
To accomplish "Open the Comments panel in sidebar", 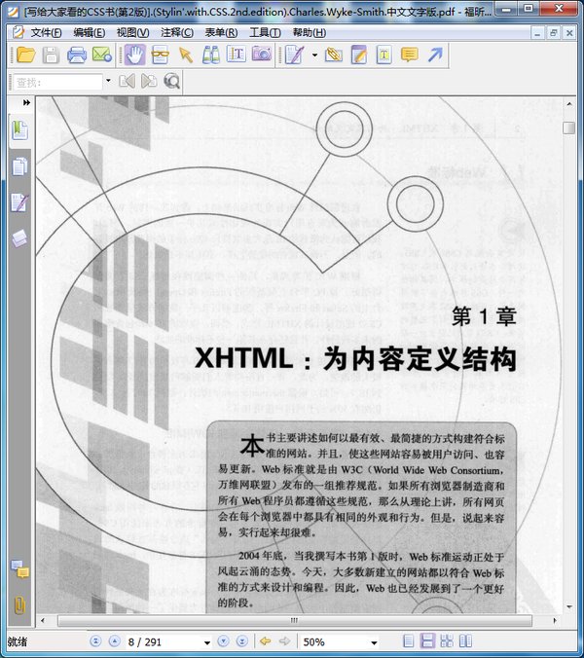I will (x=19, y=569).
